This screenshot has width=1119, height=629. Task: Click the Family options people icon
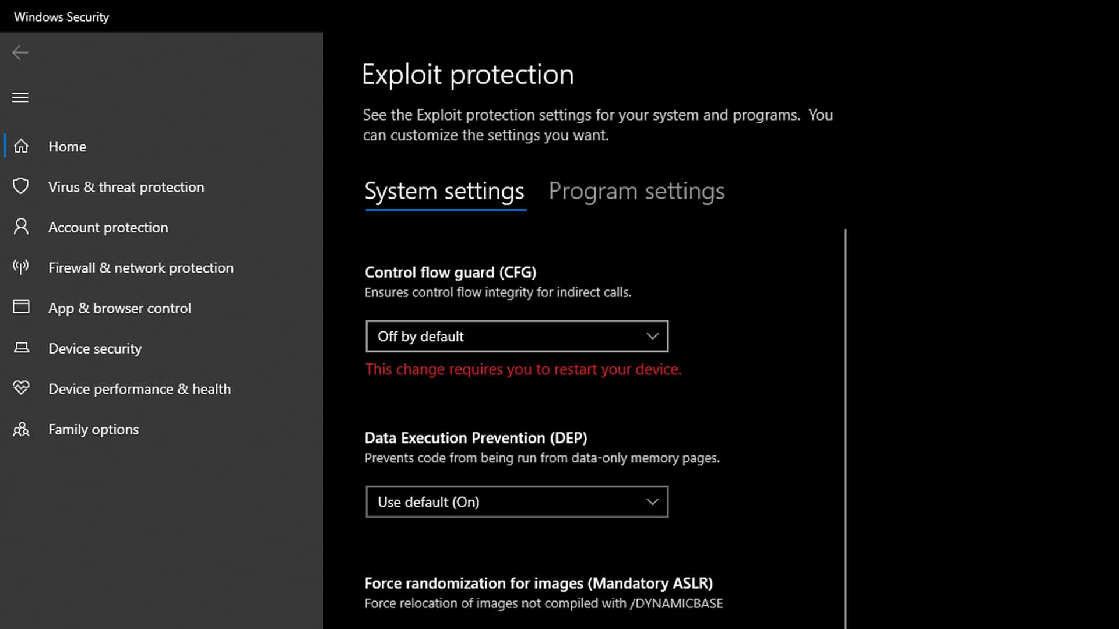(x=21, y=429)
